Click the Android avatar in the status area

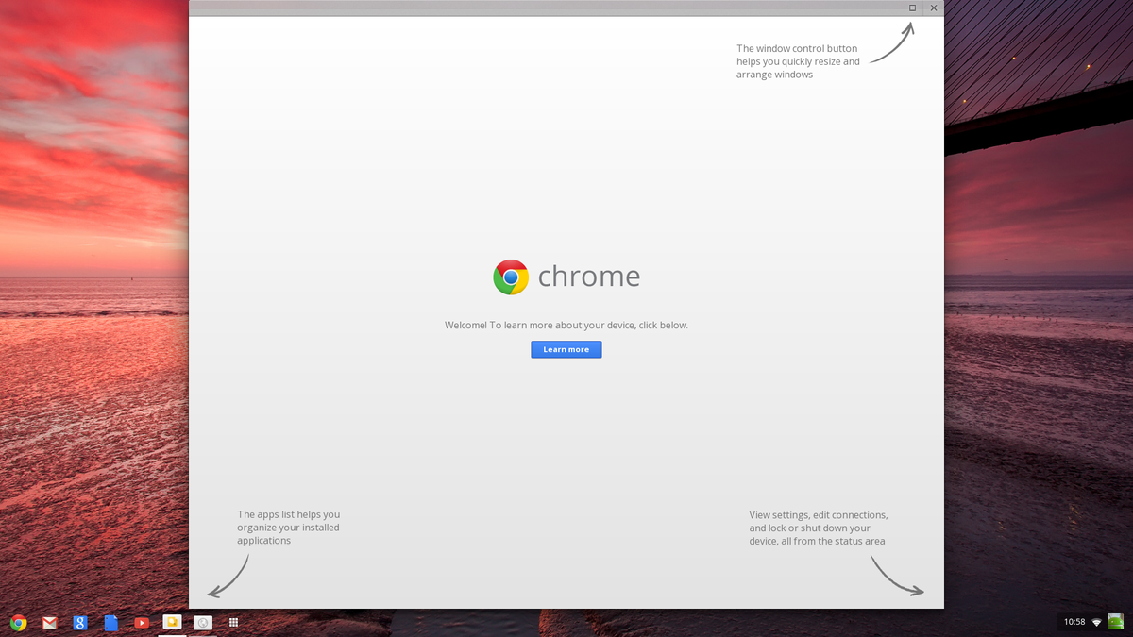1118,622
